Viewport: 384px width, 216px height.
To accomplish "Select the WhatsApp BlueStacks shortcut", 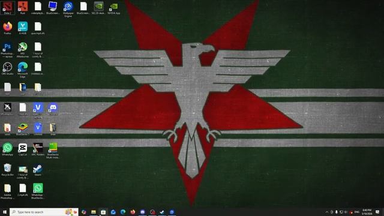I will [x=38, y=191].
